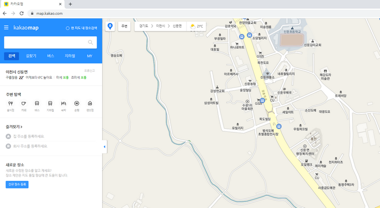
Task: Click the 하나로마트 label on map
Action: tap(237, 47)
